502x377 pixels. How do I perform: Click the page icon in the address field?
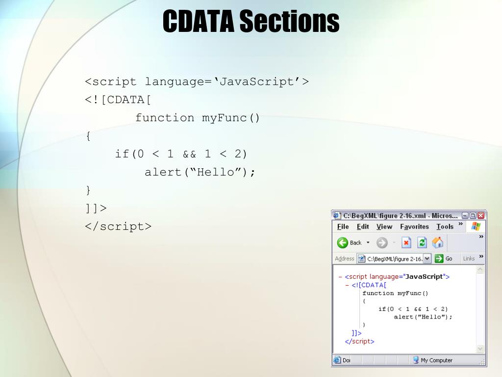click(361, 259)
